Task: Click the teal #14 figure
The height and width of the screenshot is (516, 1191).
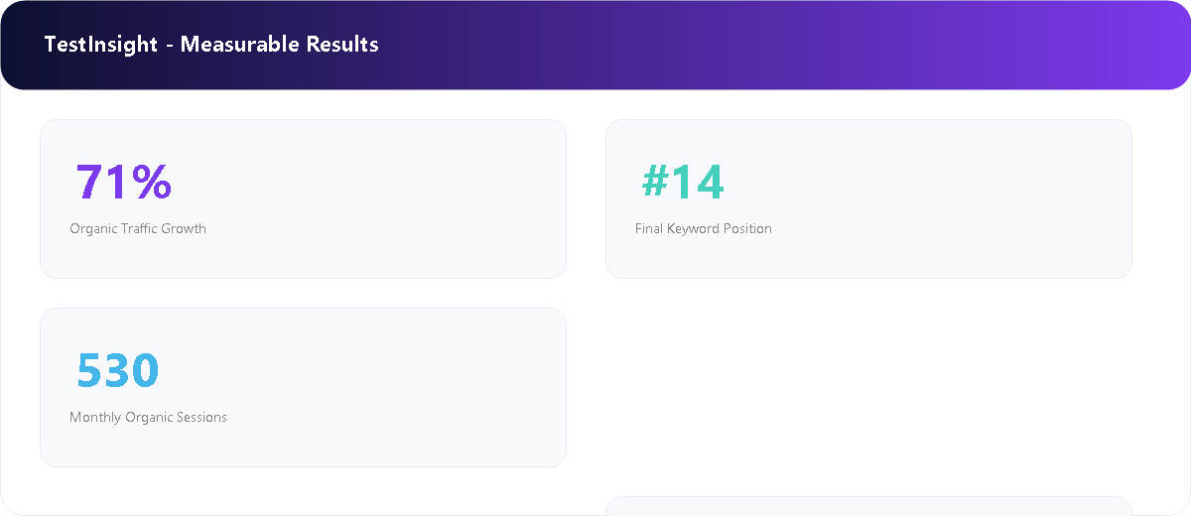Action: coord(683,182)
